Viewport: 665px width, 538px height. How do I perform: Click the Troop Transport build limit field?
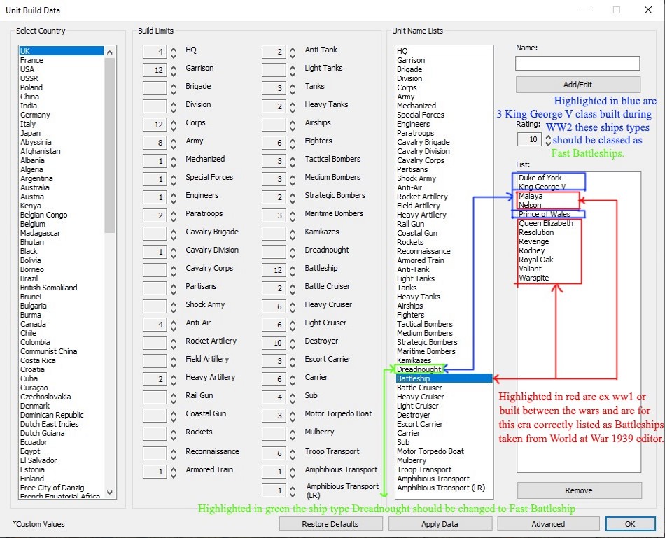tap(274, 453)
